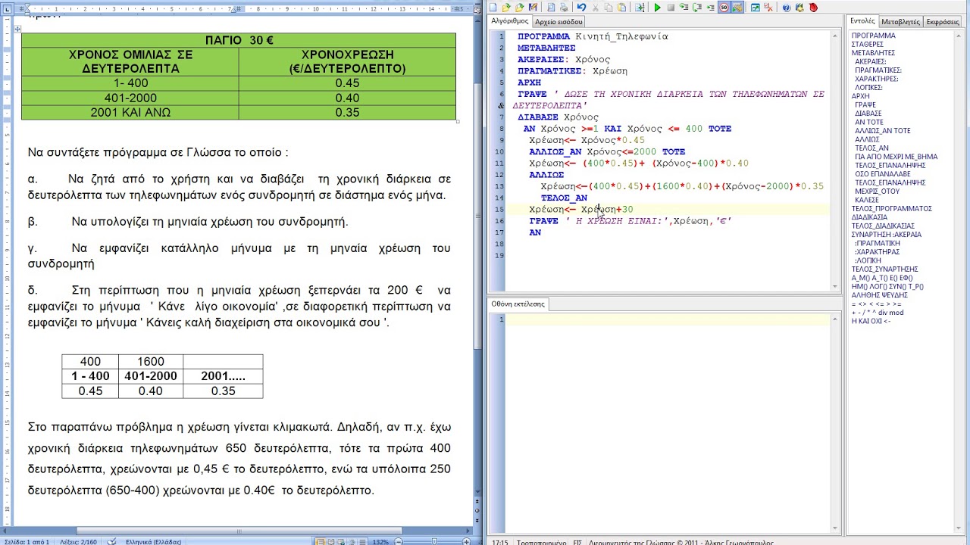Insert ΣΤΑΘΕΡΕΣ from the commands list
The image size is (970, 545).
[x=867, y=45]
